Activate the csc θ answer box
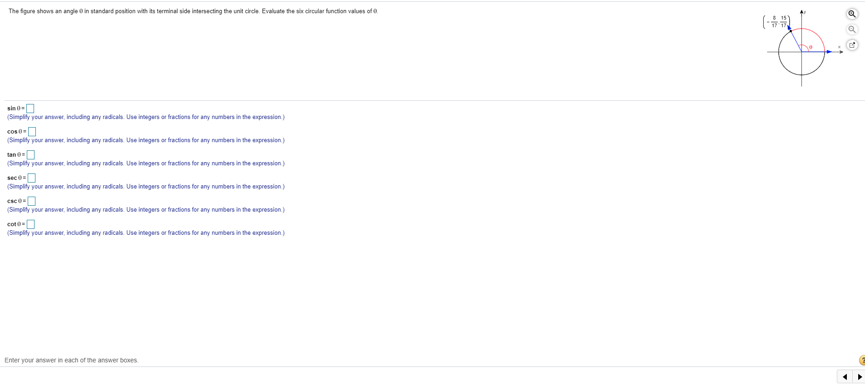Viewport: 865px width, 386px height. pyautogui.click(x=32, y=201)
